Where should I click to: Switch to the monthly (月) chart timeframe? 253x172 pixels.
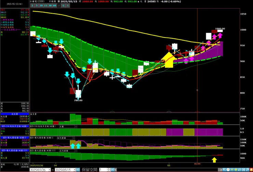click(x=68, y=5)
